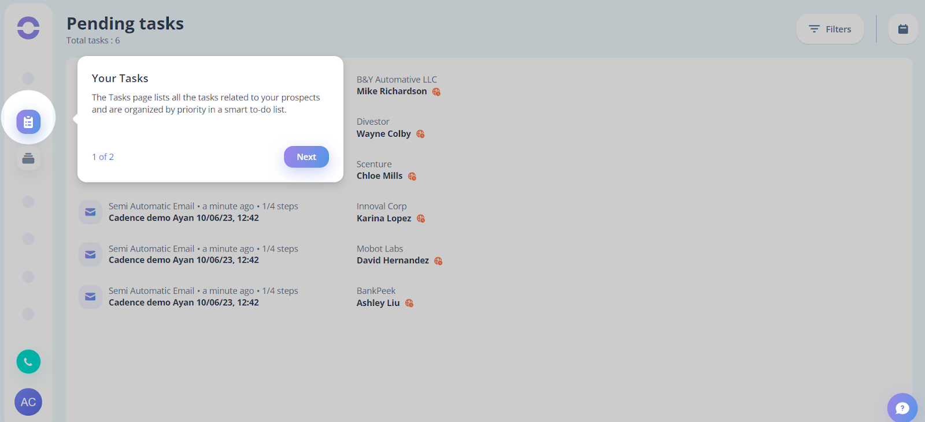Click the green phone dialer icon
The image size is (925, 422).
coord(28,362)
